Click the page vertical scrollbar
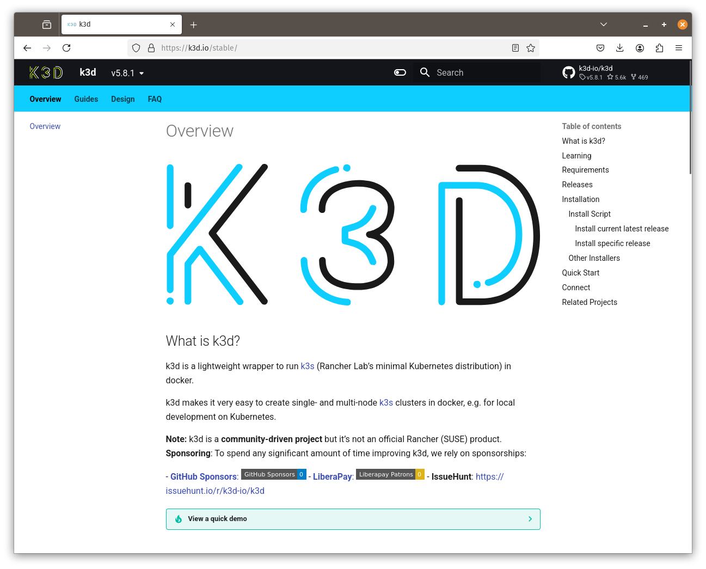Image resolution: width=706 pixels, height=569 pixels. 690,117
